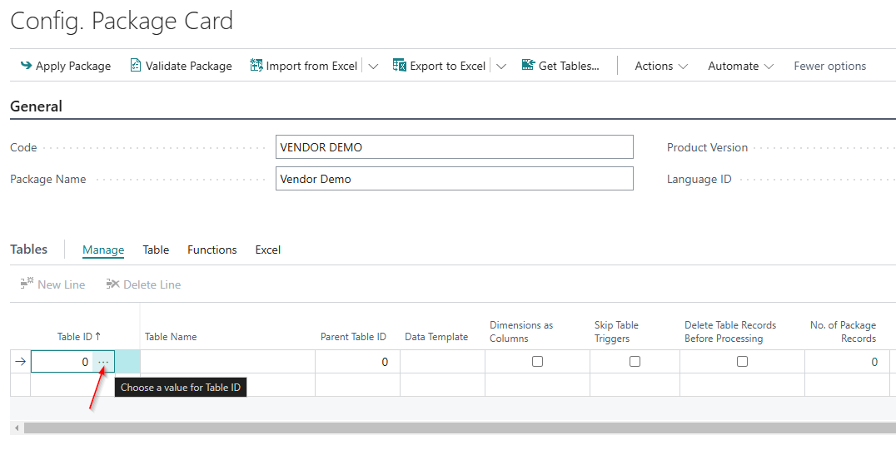Click the Import from Excel icon
The image size is (896, 450).
pyautogui.click(x=256, y=66)
